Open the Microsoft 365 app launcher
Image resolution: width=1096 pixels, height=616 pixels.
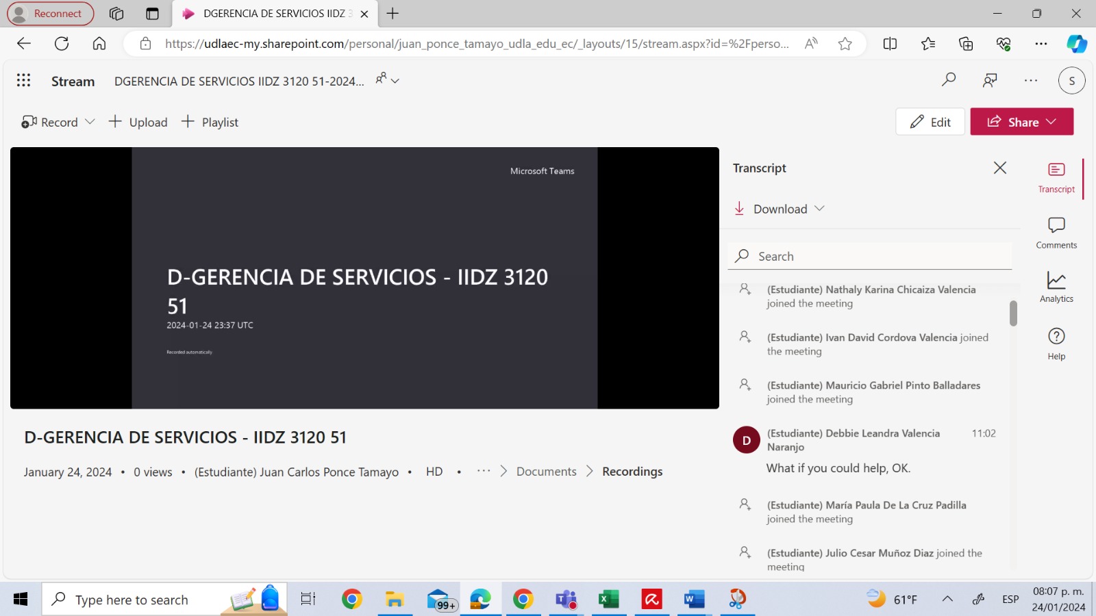pyautogui.click(x=23, y=81)
